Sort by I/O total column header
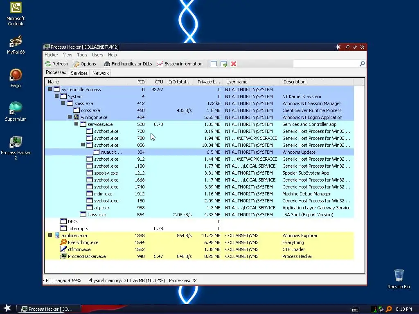Viewport: 419px width, 314px height. [180, 82]
